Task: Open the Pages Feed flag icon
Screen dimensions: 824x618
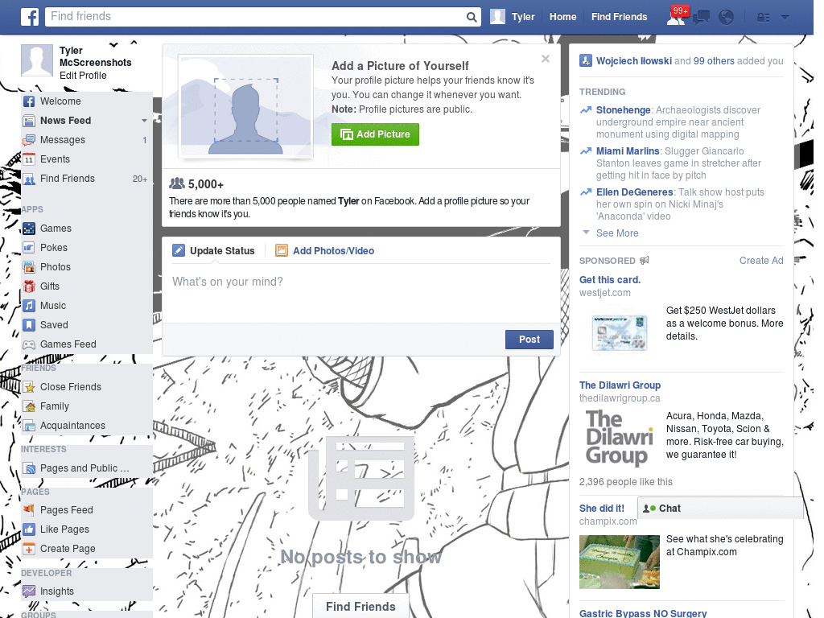Action: point(29,510)
